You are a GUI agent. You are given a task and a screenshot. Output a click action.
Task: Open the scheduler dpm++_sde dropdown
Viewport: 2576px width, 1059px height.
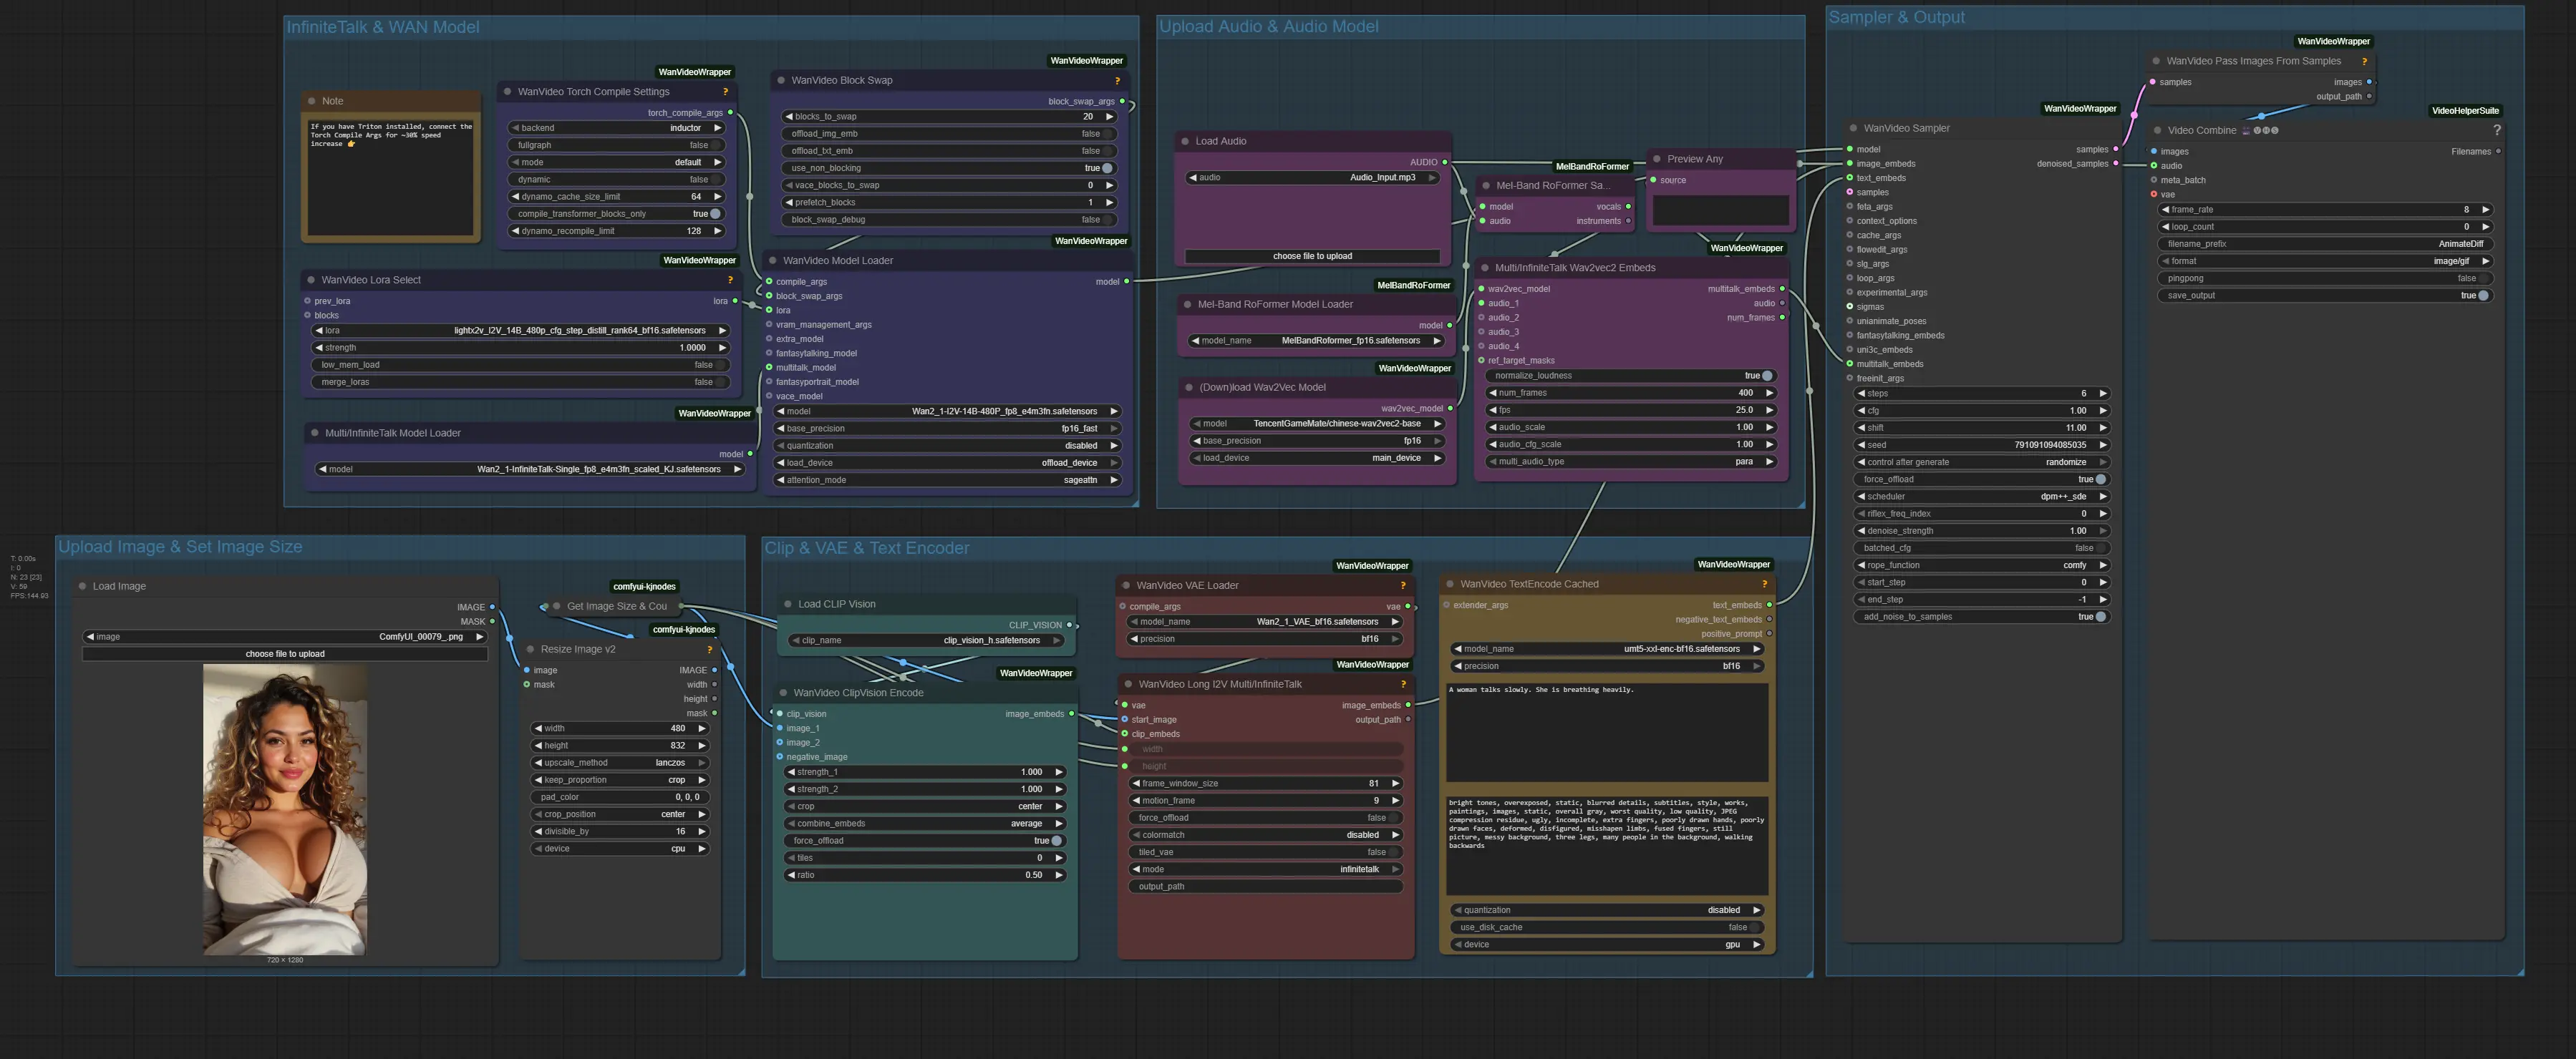(1980, 497)
